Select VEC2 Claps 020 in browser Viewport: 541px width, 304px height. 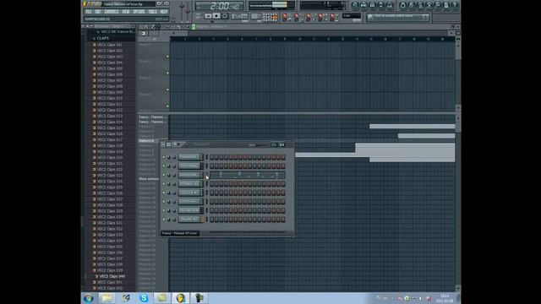click(110, 158)
